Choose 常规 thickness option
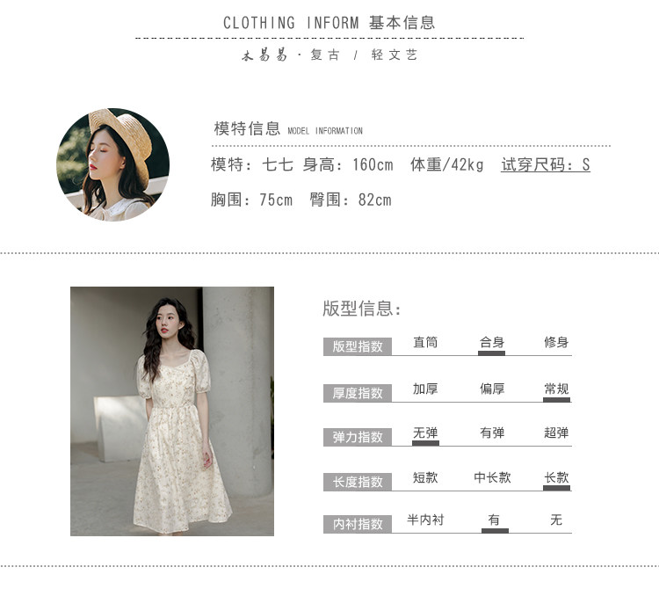 pos(556,389)
